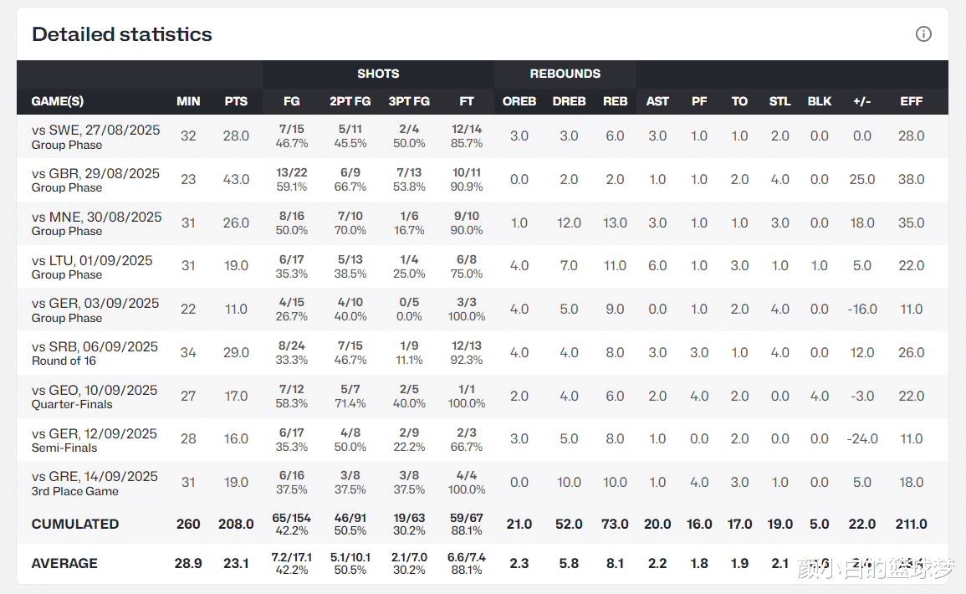Select the CUMULATED totals row label
This screenshot has width=966, height=594.
point(75,524)
